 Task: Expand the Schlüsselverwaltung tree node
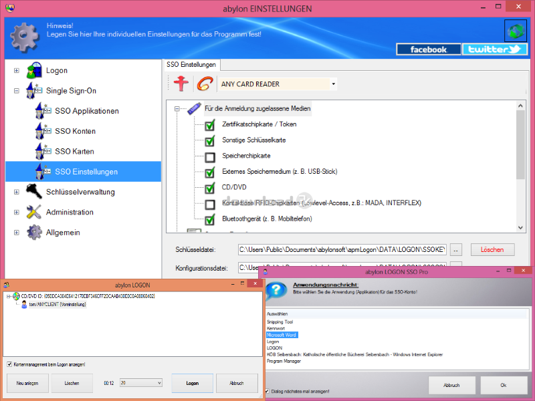[16, 192]
